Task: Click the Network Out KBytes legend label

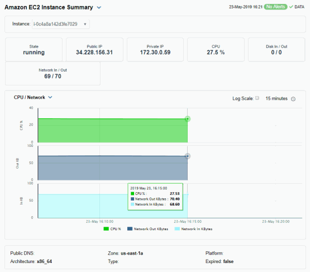Action: click(x=151, y=229)
